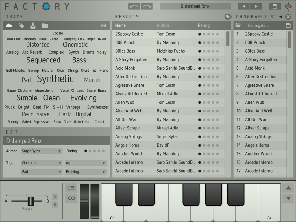Select the Synthetic tag
296x222 pixels.
coord(55,79)
